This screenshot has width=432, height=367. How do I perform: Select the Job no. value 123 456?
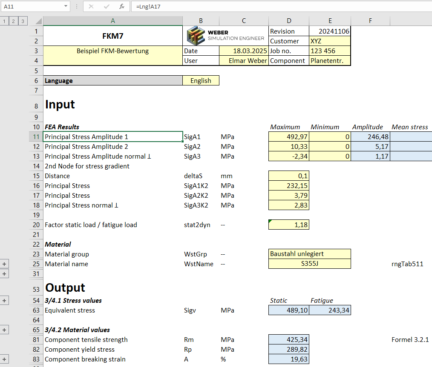[x=330, y=51]
